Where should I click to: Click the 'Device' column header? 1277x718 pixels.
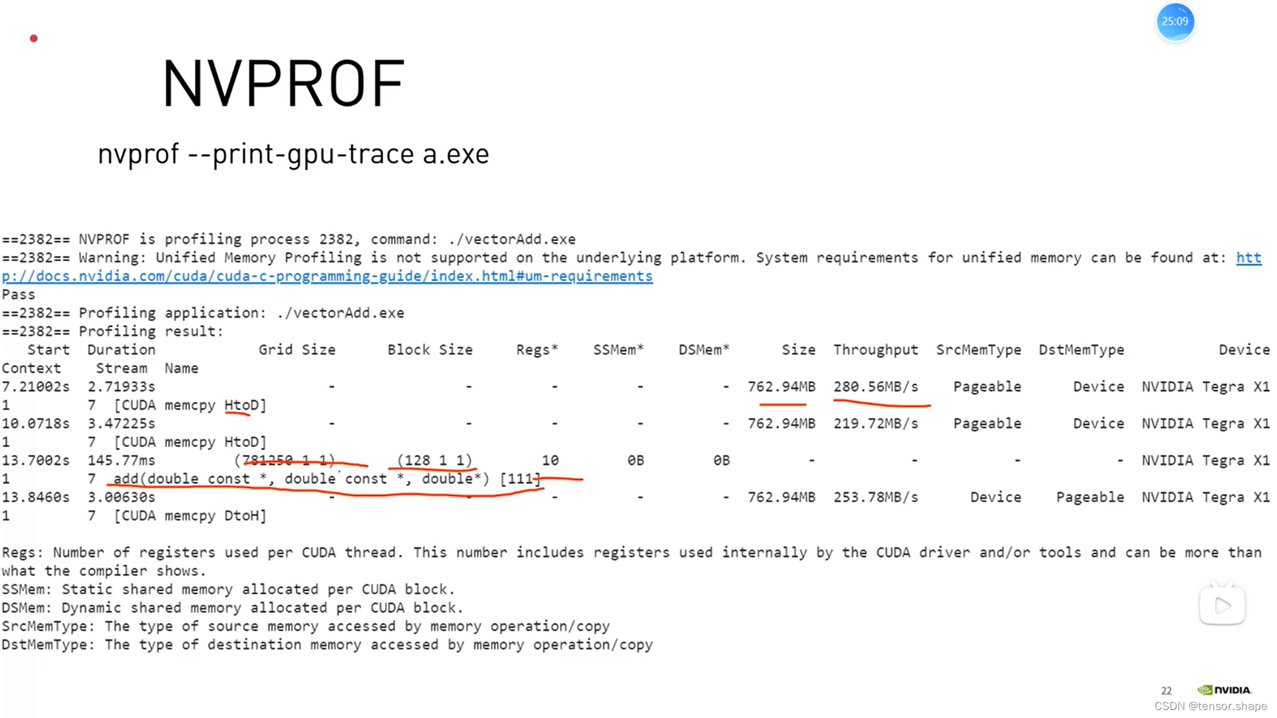[1244, 350]
